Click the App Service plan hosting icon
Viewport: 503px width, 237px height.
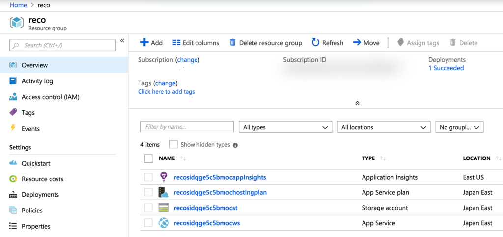(x=164, y=192)
